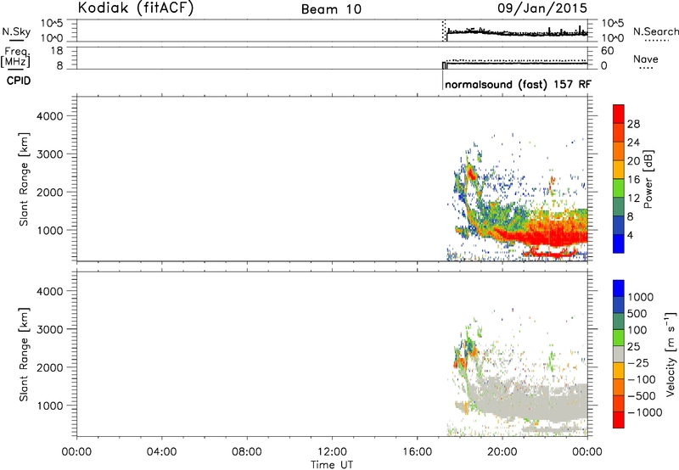The height and width of the screenshot is (470, 679).
Task: Click the '16:00' time tick label
Action: tap(417, 452)
